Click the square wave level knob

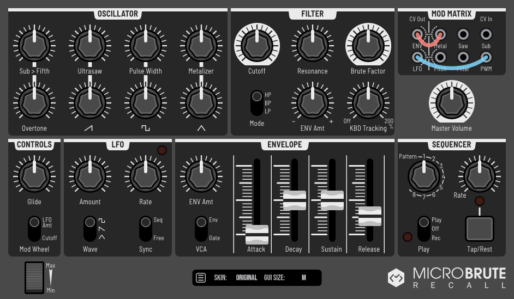(146, 102)
